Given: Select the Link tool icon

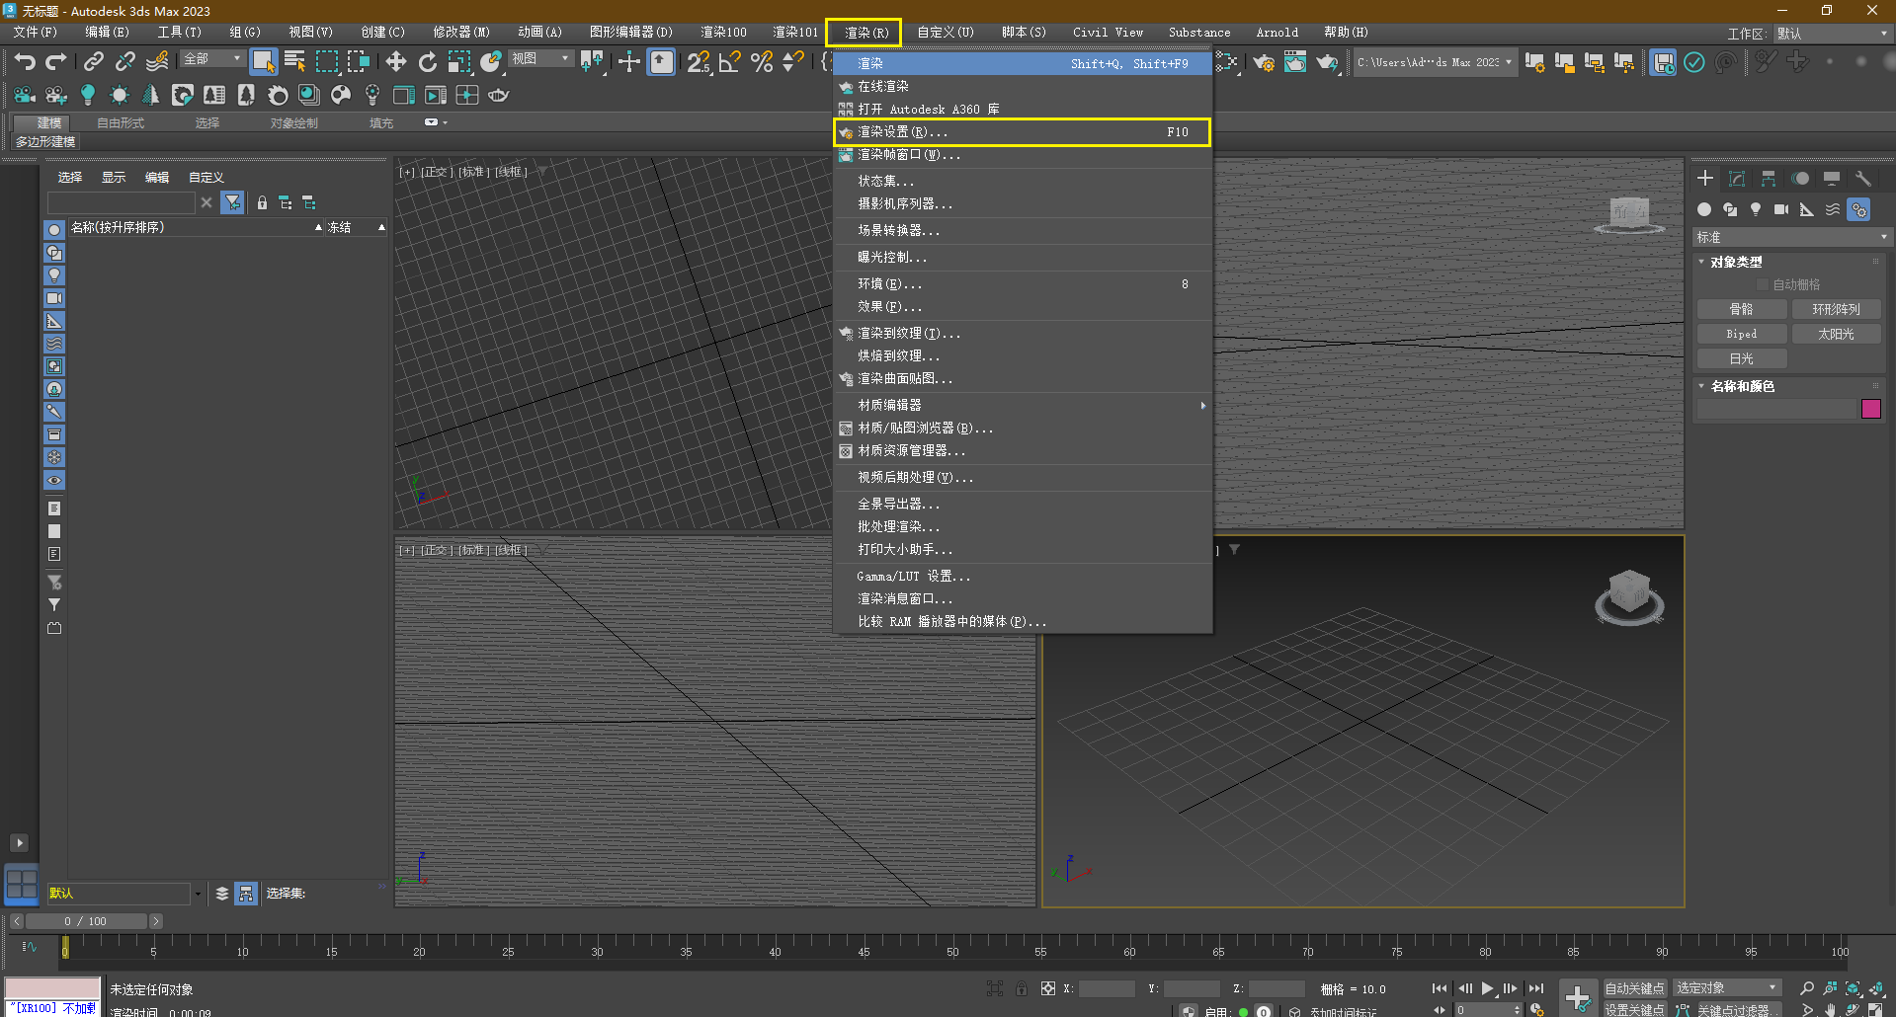Looking at the screenshot, I should point(94,62).
